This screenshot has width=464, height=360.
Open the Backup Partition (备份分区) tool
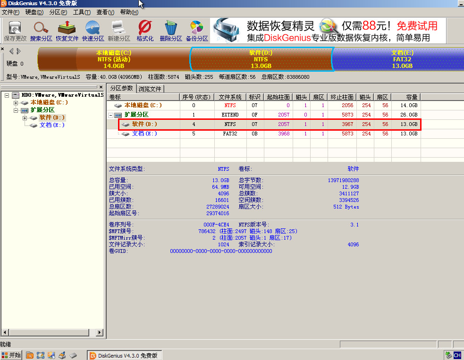pos(197,31)
